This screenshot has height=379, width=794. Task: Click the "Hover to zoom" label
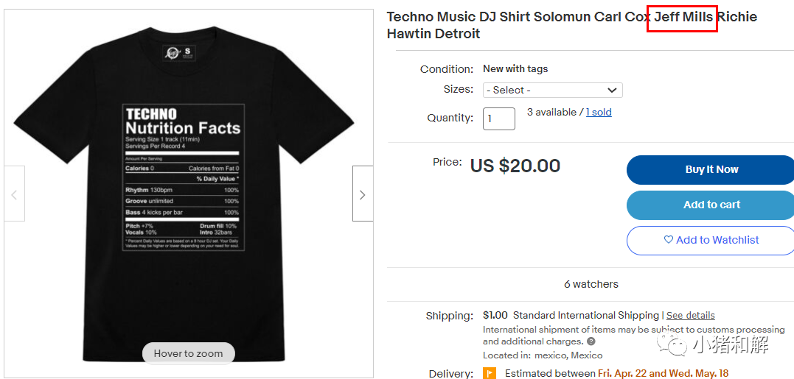(x=188, y=353)
